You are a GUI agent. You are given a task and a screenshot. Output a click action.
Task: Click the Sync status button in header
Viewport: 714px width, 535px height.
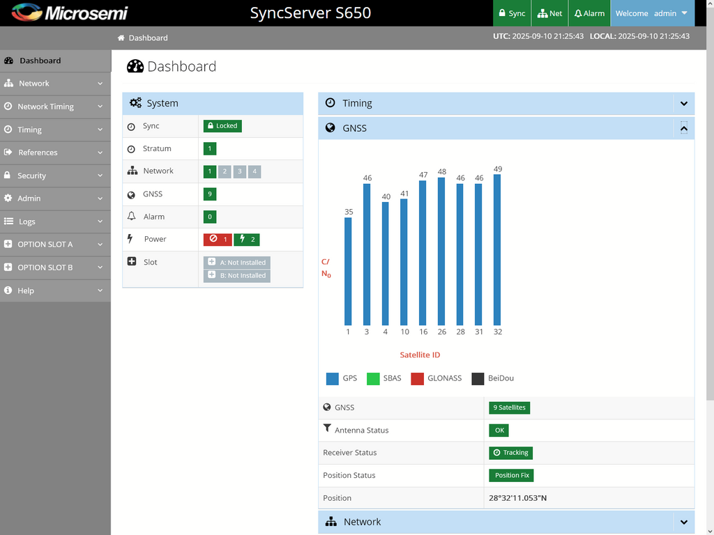click(512, 13)
